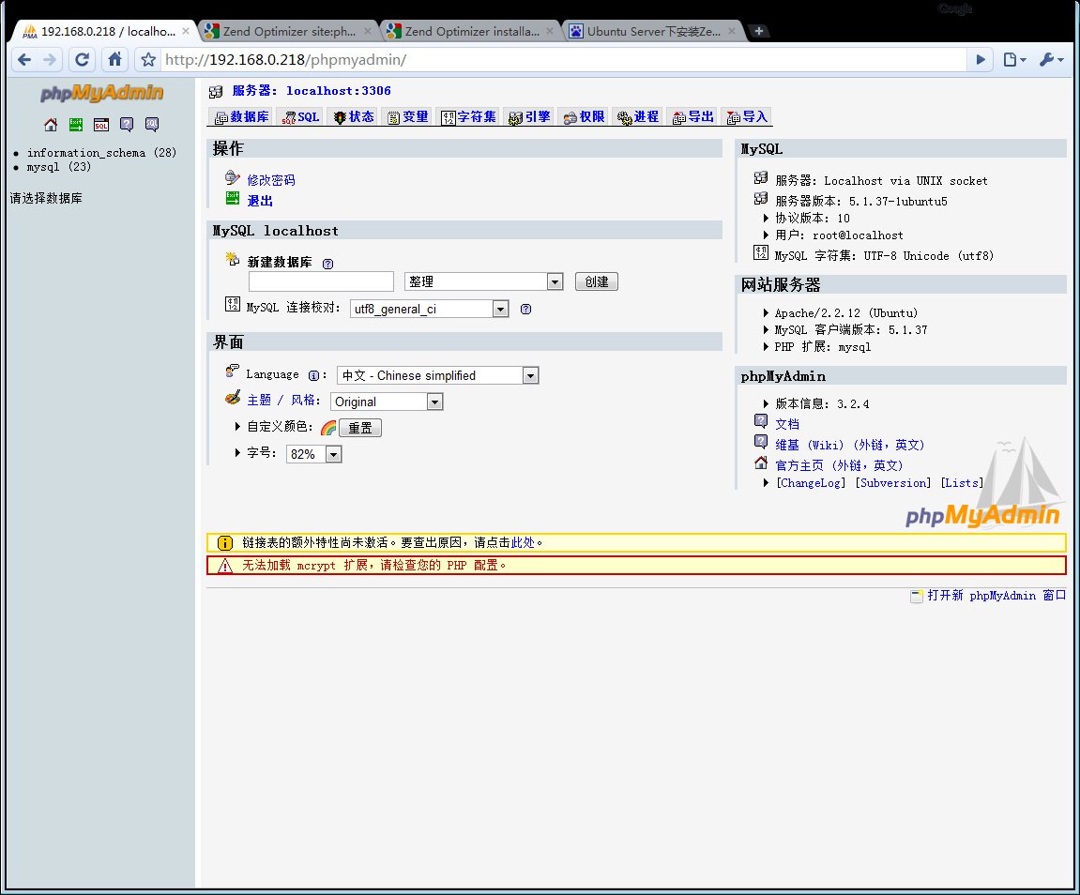The height and width of the screenshot is (895, 1080).
Task: Open the phpMyAdmin documentation icon in sidebar
Action: (127, 125)
